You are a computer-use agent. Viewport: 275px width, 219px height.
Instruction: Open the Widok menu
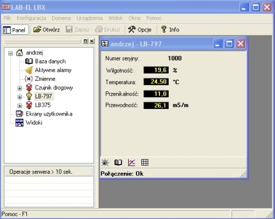click(116, 18)
